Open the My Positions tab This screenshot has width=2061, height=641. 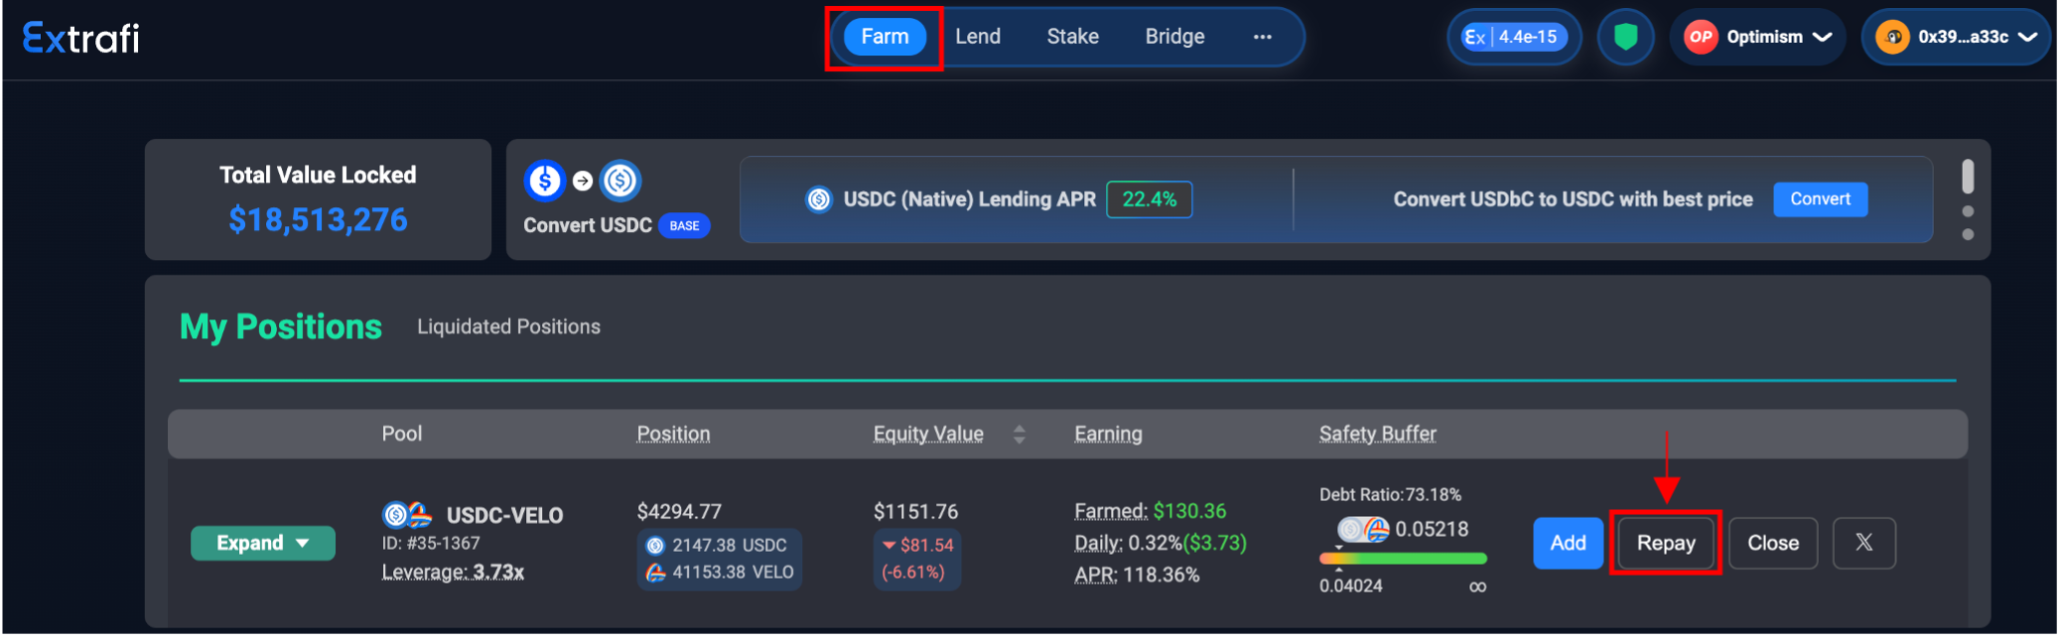point(280,326)
